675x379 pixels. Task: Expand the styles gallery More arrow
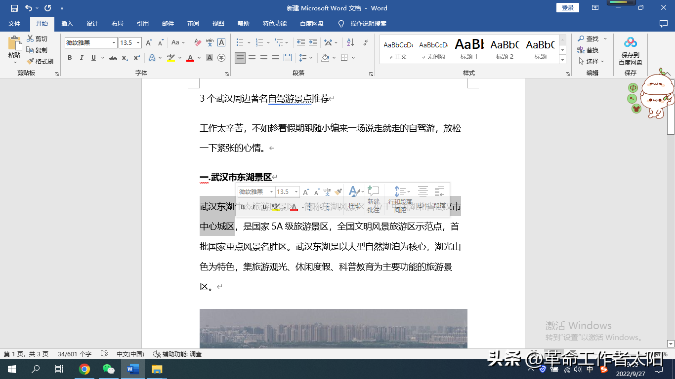pyautogui.click(x=562, y=59)
